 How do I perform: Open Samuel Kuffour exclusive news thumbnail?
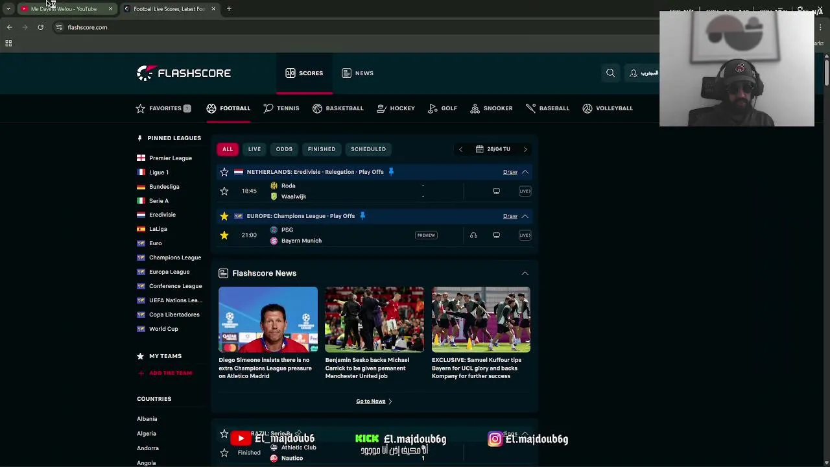480,320
